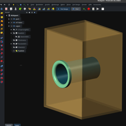Image resolution: width=126 pixels, height=126 pixels.
Task: Select the Draft tool icon
Action: 2,78
